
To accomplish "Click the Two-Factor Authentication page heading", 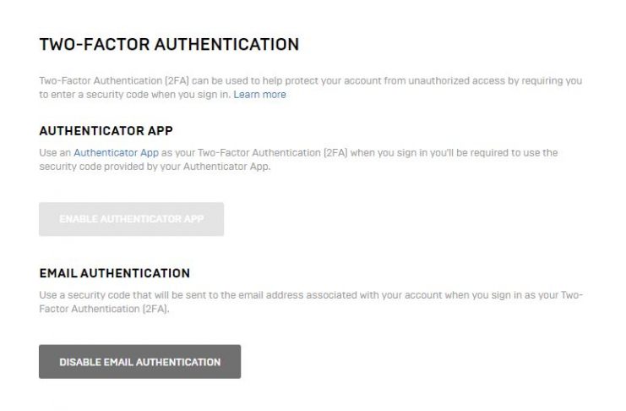I will tap(169, 44).
